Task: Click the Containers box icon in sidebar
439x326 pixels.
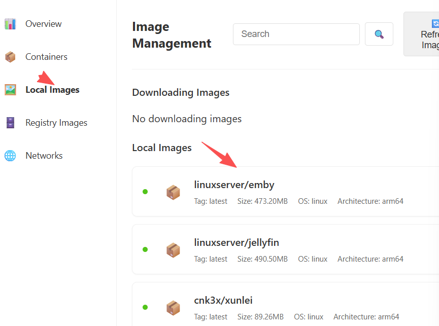Action: click(10, 57)
